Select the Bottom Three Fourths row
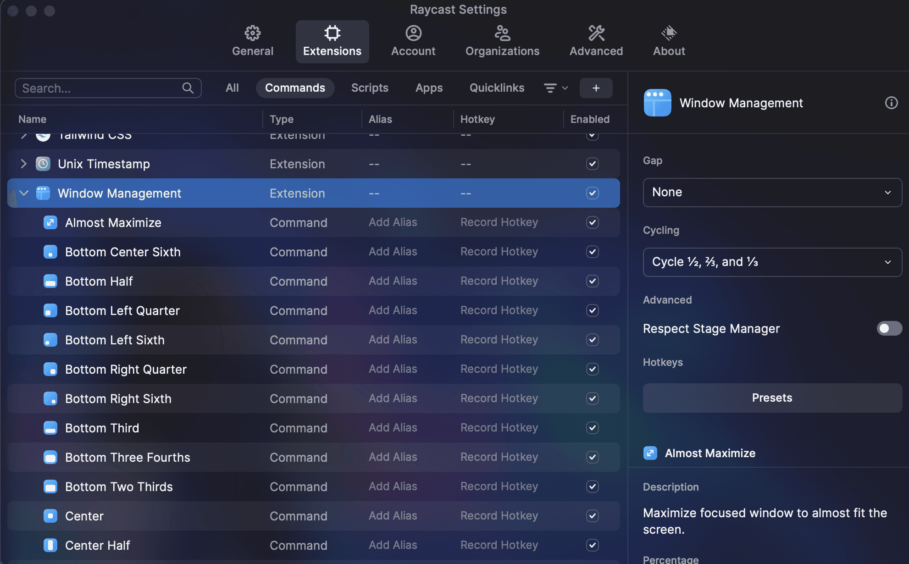The width and height of the screenshot is (909, 564). tap(314, 457)
